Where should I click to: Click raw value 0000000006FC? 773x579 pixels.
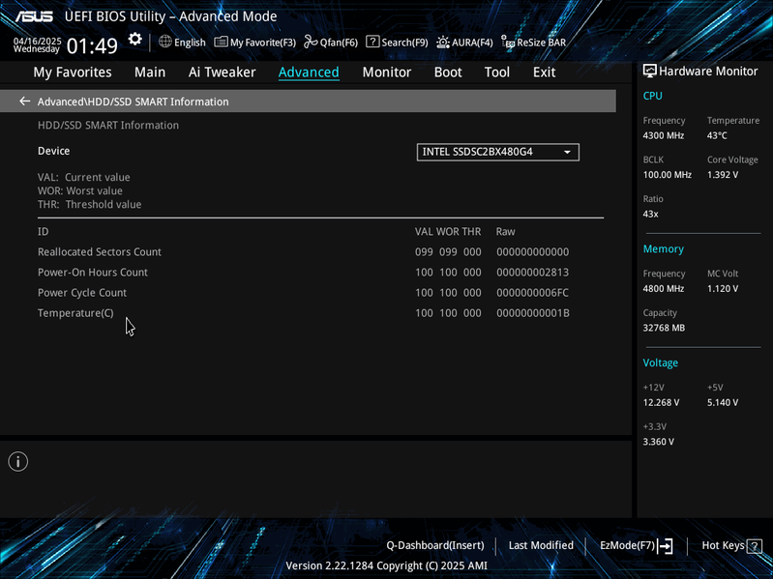coord(532,293)
